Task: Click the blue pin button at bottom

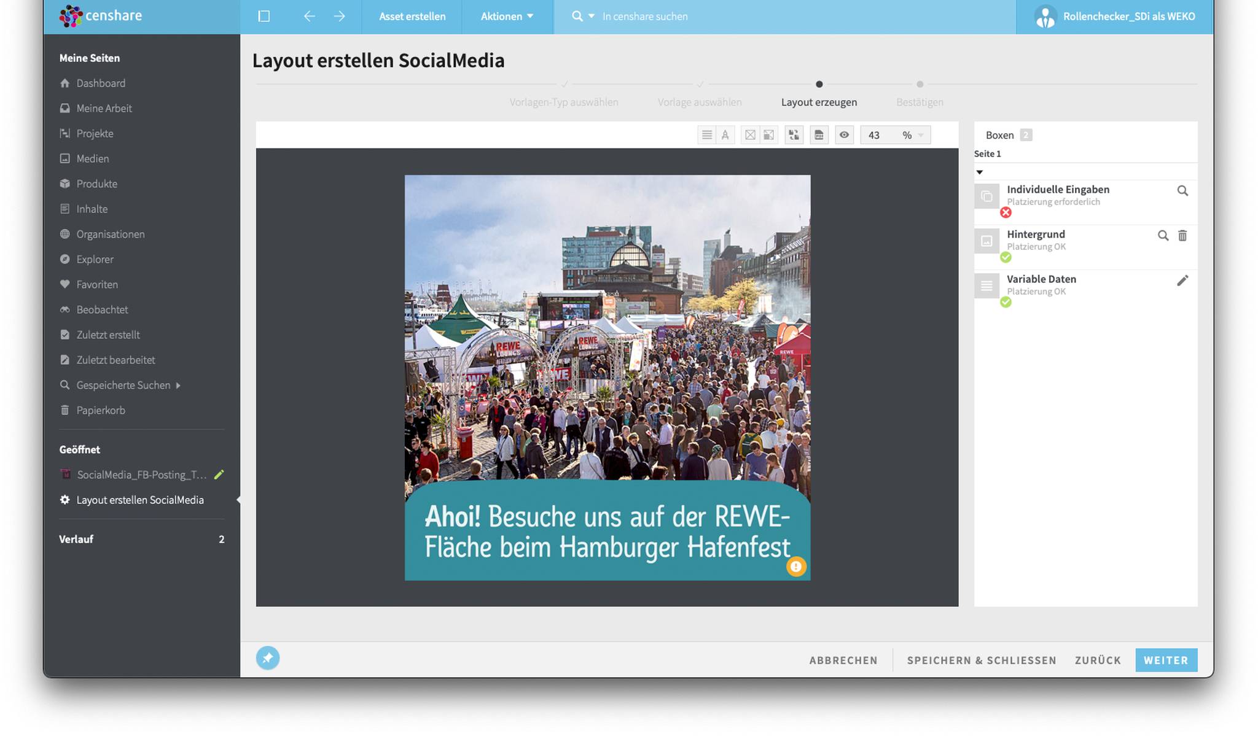Action: 268,658
